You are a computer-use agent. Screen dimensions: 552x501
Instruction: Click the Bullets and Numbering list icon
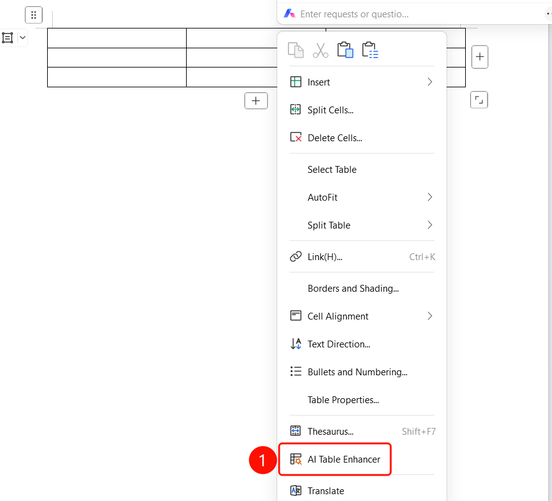296,372
